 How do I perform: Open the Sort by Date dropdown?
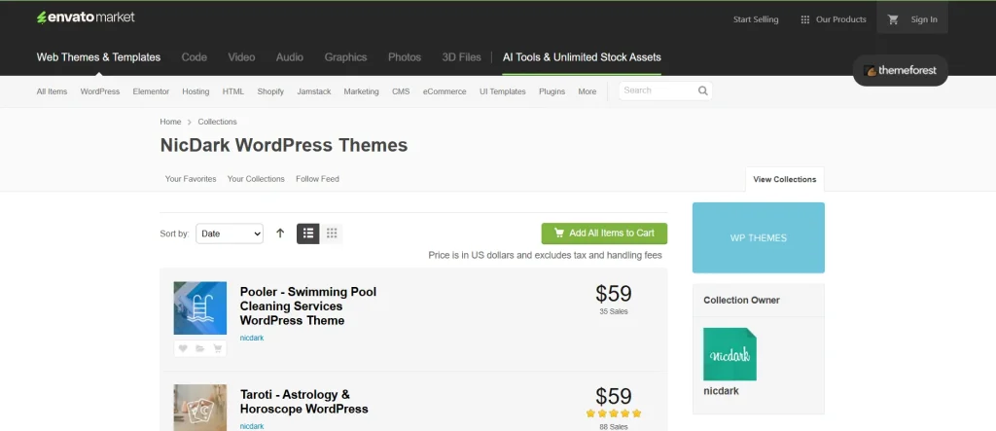[230, 233]
